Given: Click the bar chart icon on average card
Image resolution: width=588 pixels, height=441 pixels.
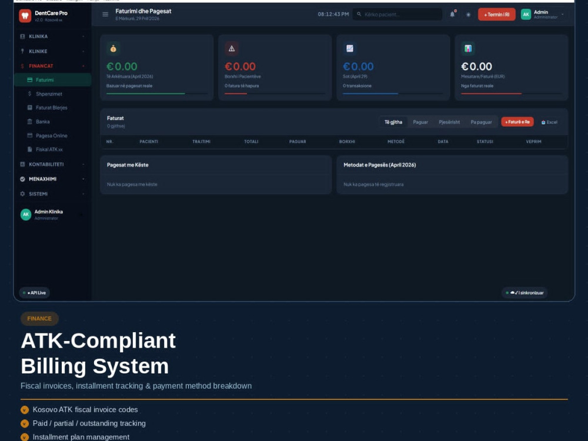Looking at the screenshot, I should coord(467,48).
